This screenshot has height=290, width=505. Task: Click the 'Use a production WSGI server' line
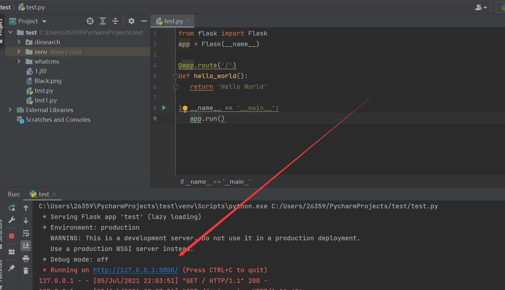pyautogui.click(x=122, y=249)
